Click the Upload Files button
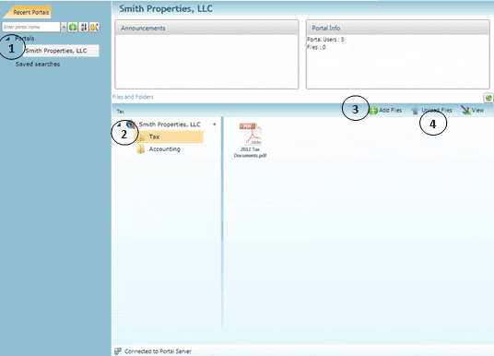 click(x=431, y=110)
